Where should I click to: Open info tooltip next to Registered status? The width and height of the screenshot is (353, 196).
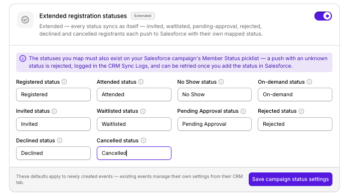(x=64, y=82)
